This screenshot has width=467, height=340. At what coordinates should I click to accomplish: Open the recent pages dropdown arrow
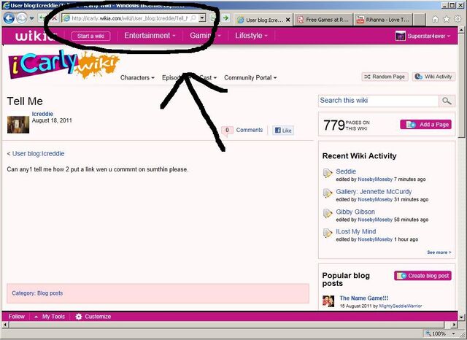[x=31, y=18]
